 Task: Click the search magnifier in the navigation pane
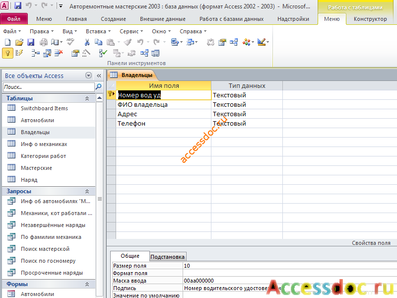click(98, 87)
